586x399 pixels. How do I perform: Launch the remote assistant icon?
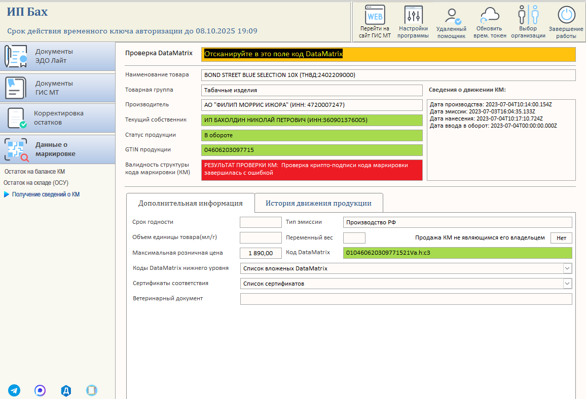(x=452, y=16)
